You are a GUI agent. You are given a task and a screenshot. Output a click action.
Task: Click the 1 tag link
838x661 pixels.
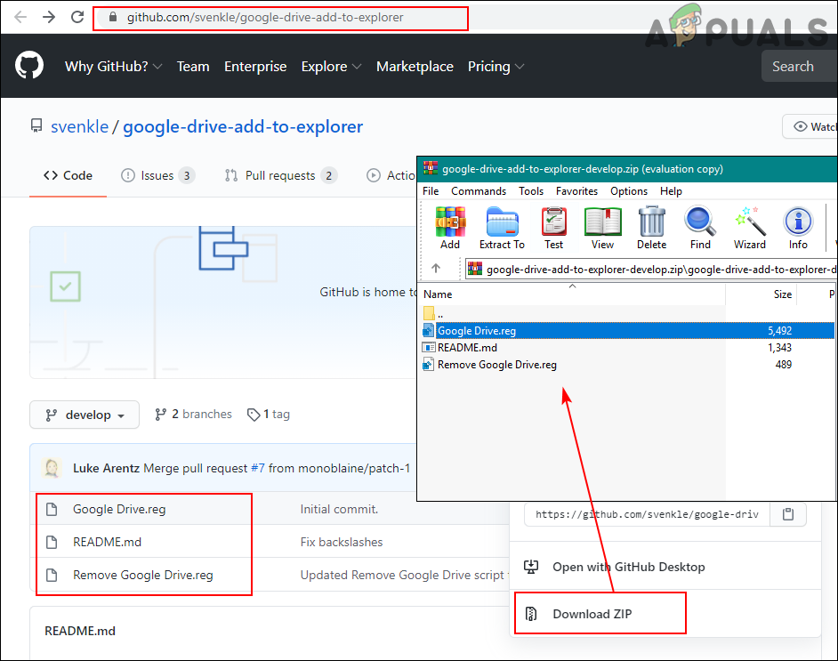tap(269, 415)
